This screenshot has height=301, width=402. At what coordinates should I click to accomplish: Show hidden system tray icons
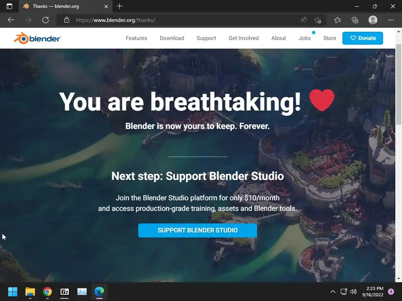(333, 292)
